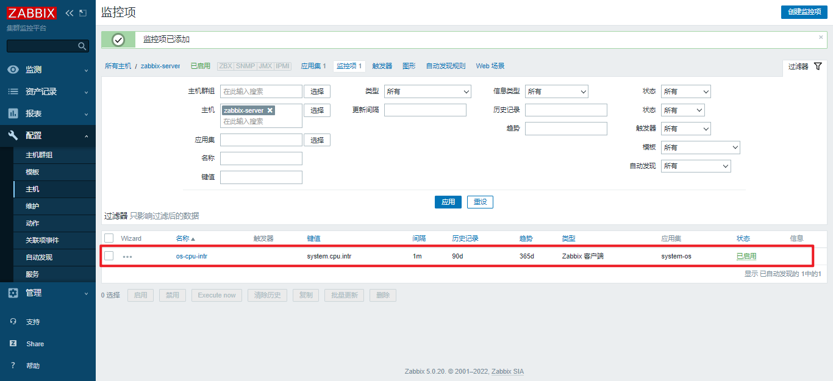Collapse the 配置 sidebar section chevron

[86, 136]
